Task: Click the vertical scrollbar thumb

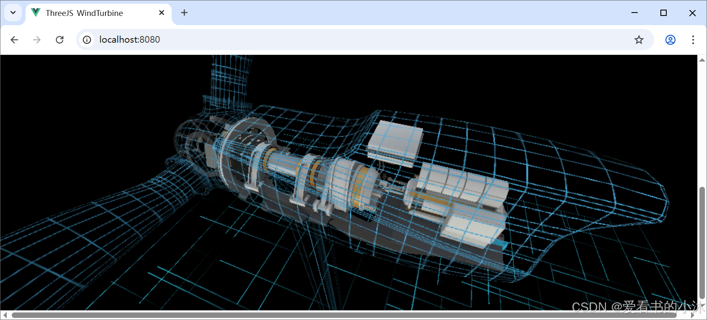Action: tap(702, 243)
